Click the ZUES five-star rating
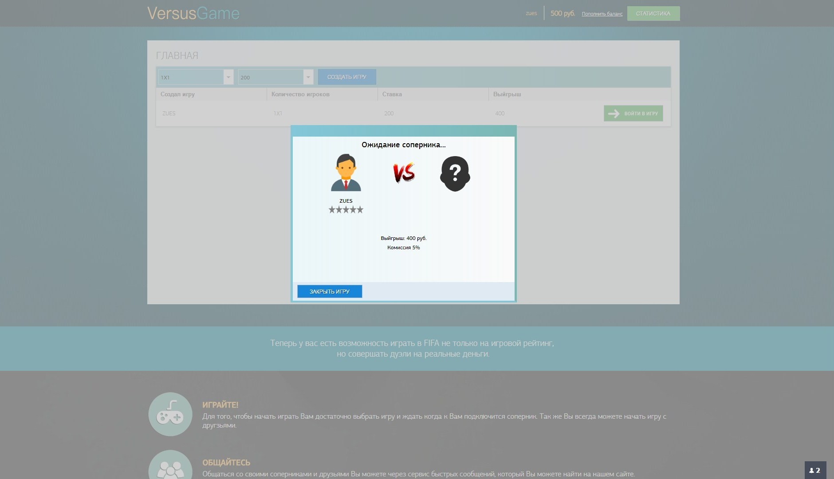This screenshot has width=834, height=479. (346, 210)
